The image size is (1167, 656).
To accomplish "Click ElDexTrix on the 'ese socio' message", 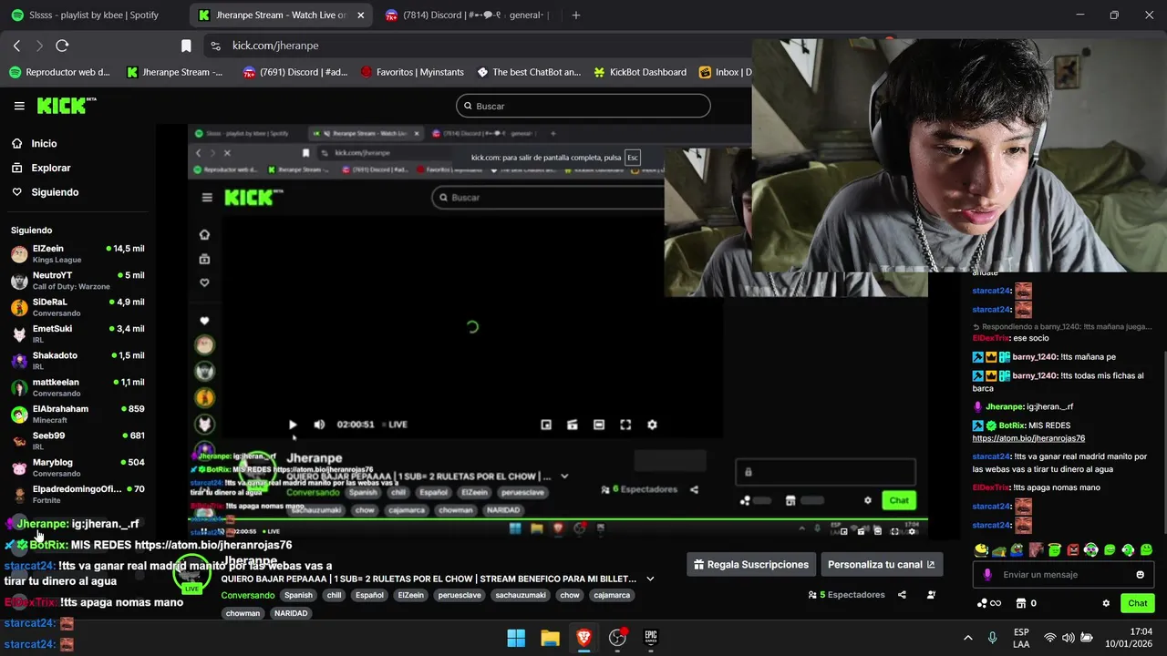I will pyautogui.click(x=990, y=338).
